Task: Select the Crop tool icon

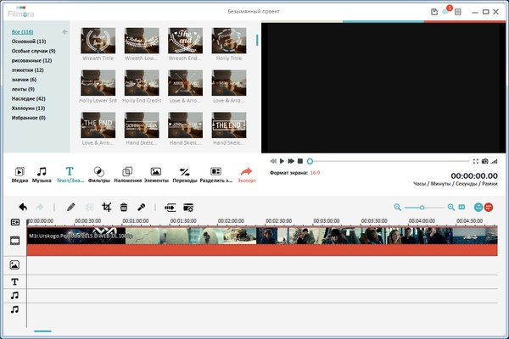Action: tap(107, 206)
